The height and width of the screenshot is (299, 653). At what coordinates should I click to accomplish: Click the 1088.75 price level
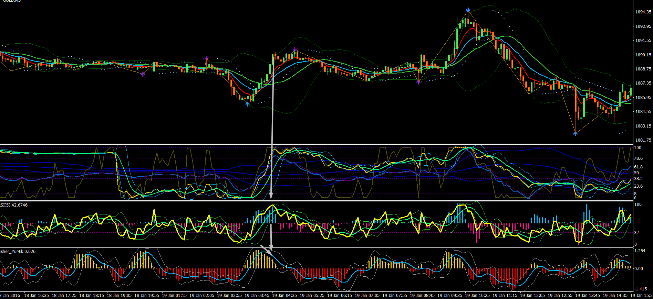643,69
